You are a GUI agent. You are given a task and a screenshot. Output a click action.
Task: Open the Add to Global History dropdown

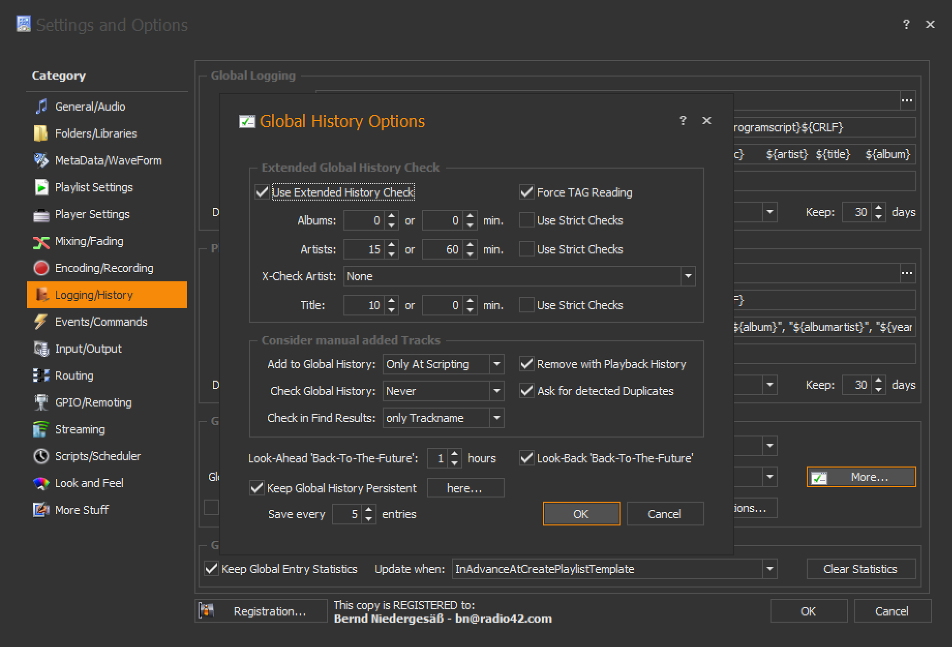click(496, 364)
